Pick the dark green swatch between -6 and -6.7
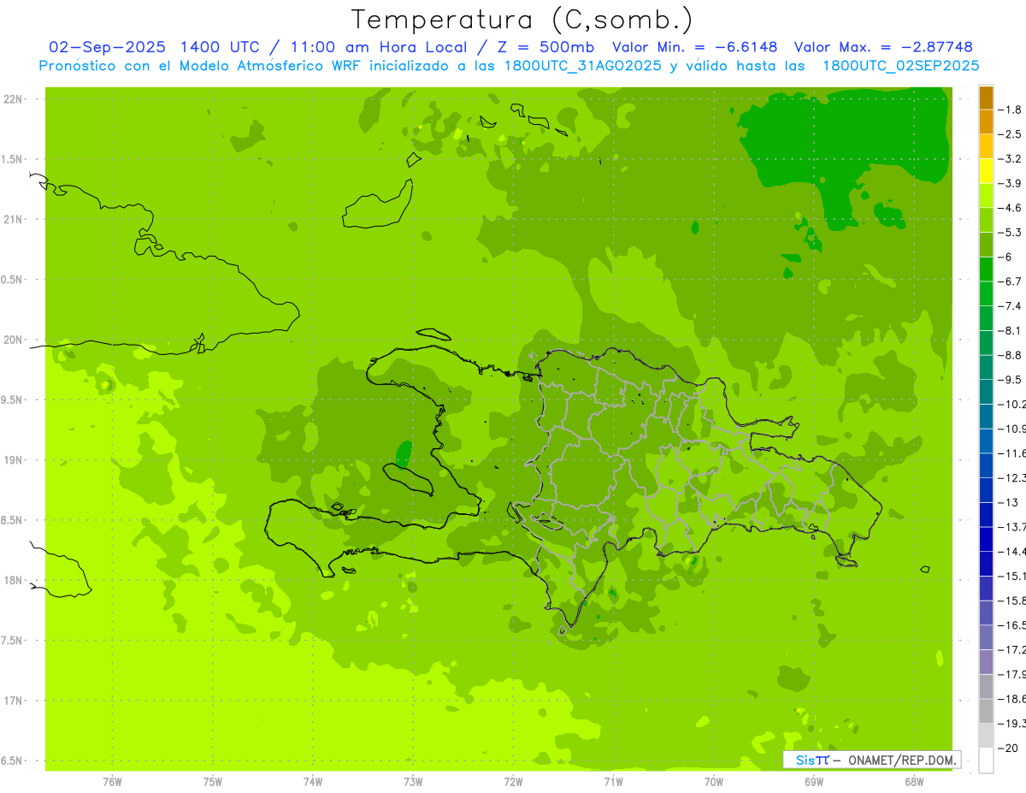This screenshot has width=1026, height=793. [x=986, y=269]
